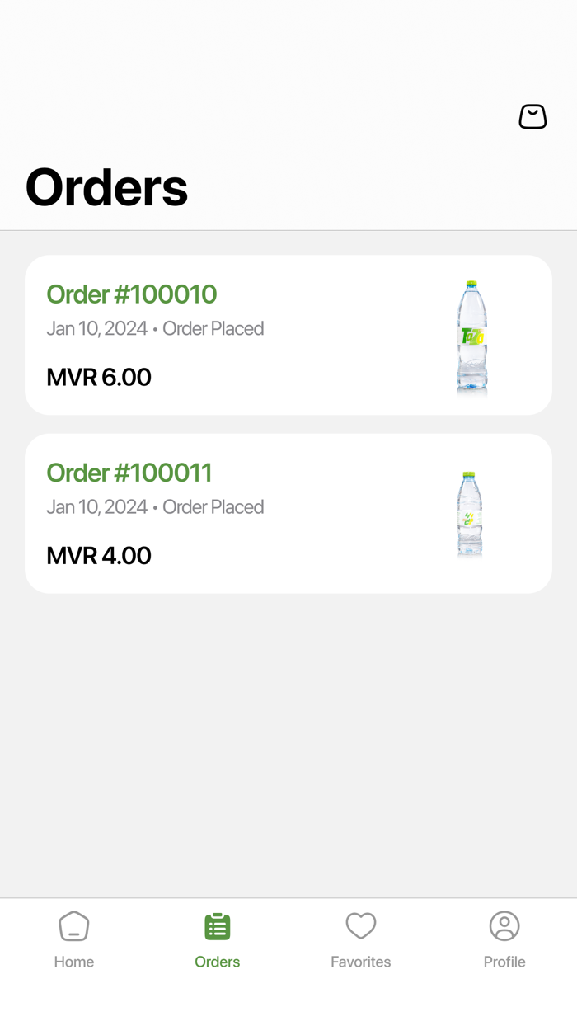Tap the Orders page title heading
The width and height of the screenshot is (577, 1026).
point(106,187)
